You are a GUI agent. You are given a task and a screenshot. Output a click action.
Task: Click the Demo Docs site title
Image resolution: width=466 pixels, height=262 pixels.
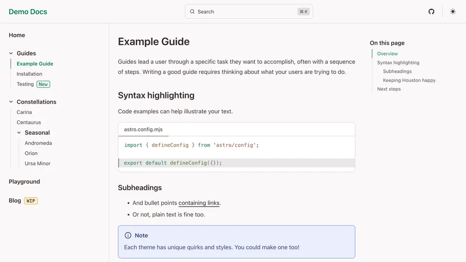coord(28,12)
